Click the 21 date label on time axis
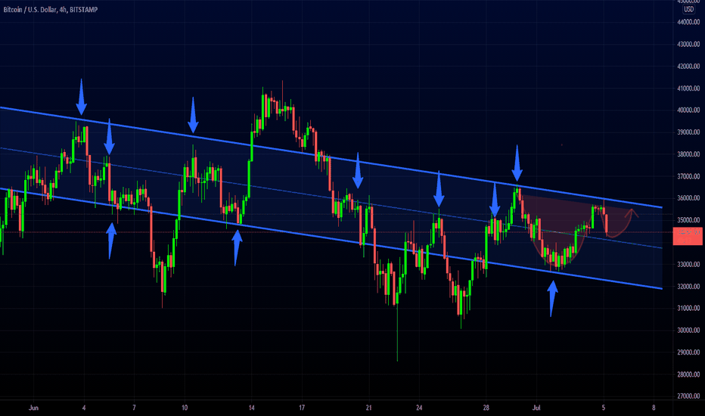 click(368, 408)
